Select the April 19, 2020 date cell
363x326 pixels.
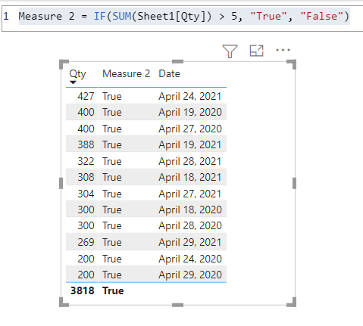point(190,112)
